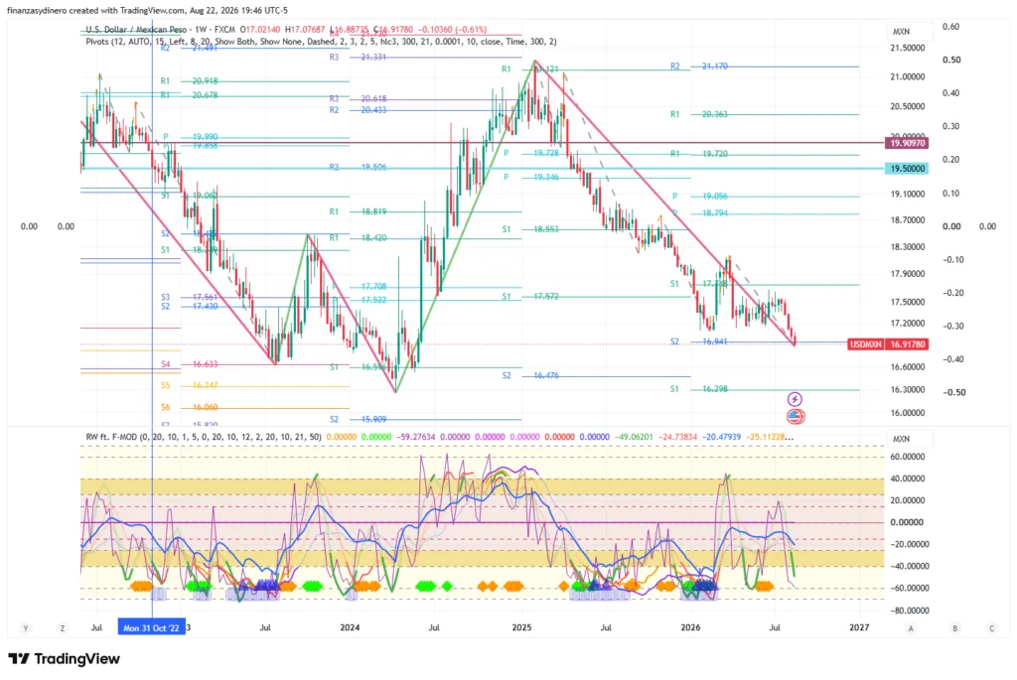Image resolution: width=1017 pixels, height=680 pixels.
Task: Click the U.S. Dollar / Mexican Peso title
Action: coord(136,30)
